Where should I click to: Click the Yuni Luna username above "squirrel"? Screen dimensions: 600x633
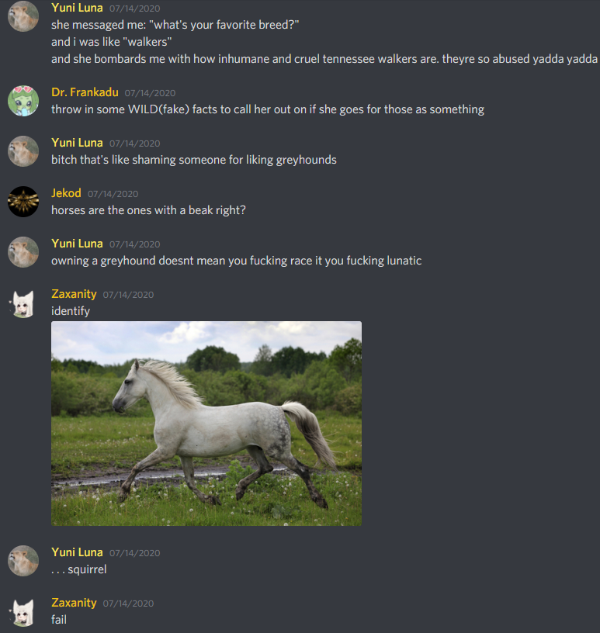(x=77, y=552)
